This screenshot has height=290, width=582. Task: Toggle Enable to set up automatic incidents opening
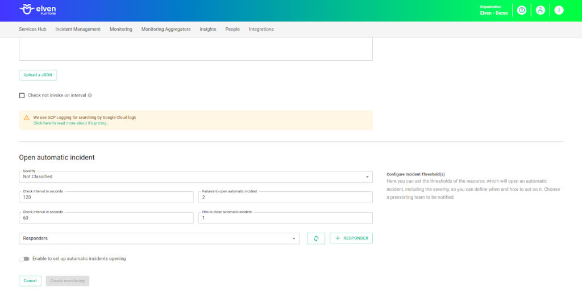pos(24,259)
